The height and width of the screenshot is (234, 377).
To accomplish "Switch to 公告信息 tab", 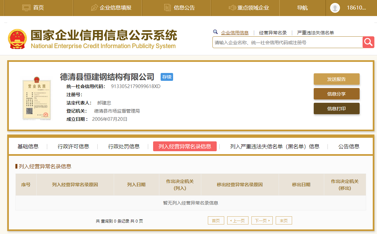I will point(349,146).
